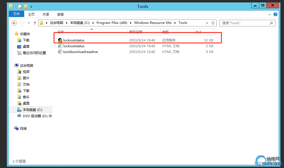Sort by 修改日期 column header
The image size is (284, 168).
144,32
